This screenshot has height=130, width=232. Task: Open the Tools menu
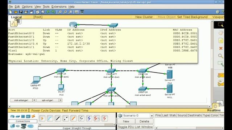[x=46, y=6]
